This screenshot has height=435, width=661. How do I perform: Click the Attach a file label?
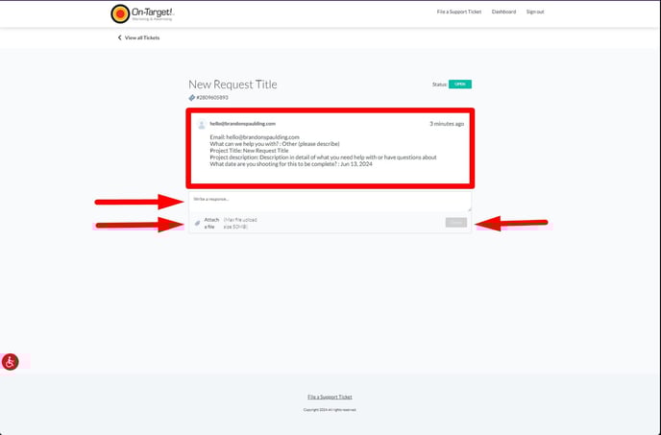[x=211, y=223]
